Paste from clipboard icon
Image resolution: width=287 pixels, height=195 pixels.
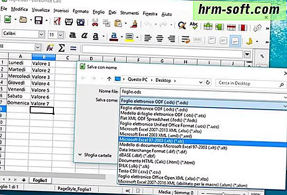pyautogui.click(x=118, y=24)
